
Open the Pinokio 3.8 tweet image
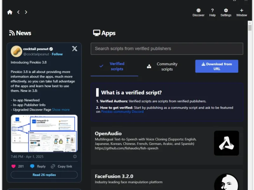(x=44, y=133)
